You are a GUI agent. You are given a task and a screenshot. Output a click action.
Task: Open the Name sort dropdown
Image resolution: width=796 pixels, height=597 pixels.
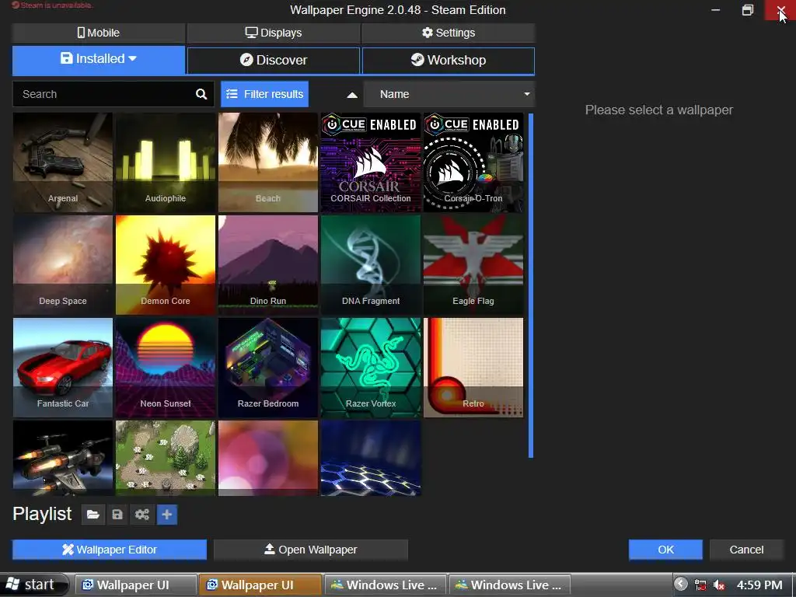[449, 94]
